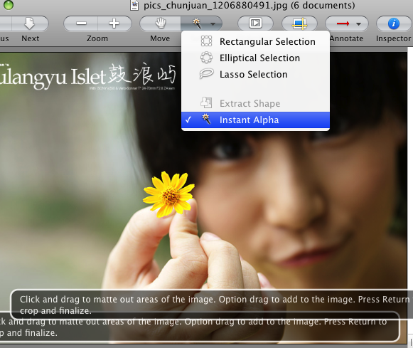Viewport: 413px width, 348px height.
Task: Click the document proxy icon in title bar
Action: pyautogui.click(x=134, y=5)
